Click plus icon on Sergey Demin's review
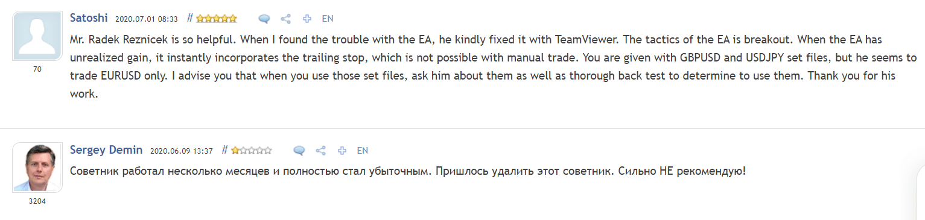 [342, 151]
